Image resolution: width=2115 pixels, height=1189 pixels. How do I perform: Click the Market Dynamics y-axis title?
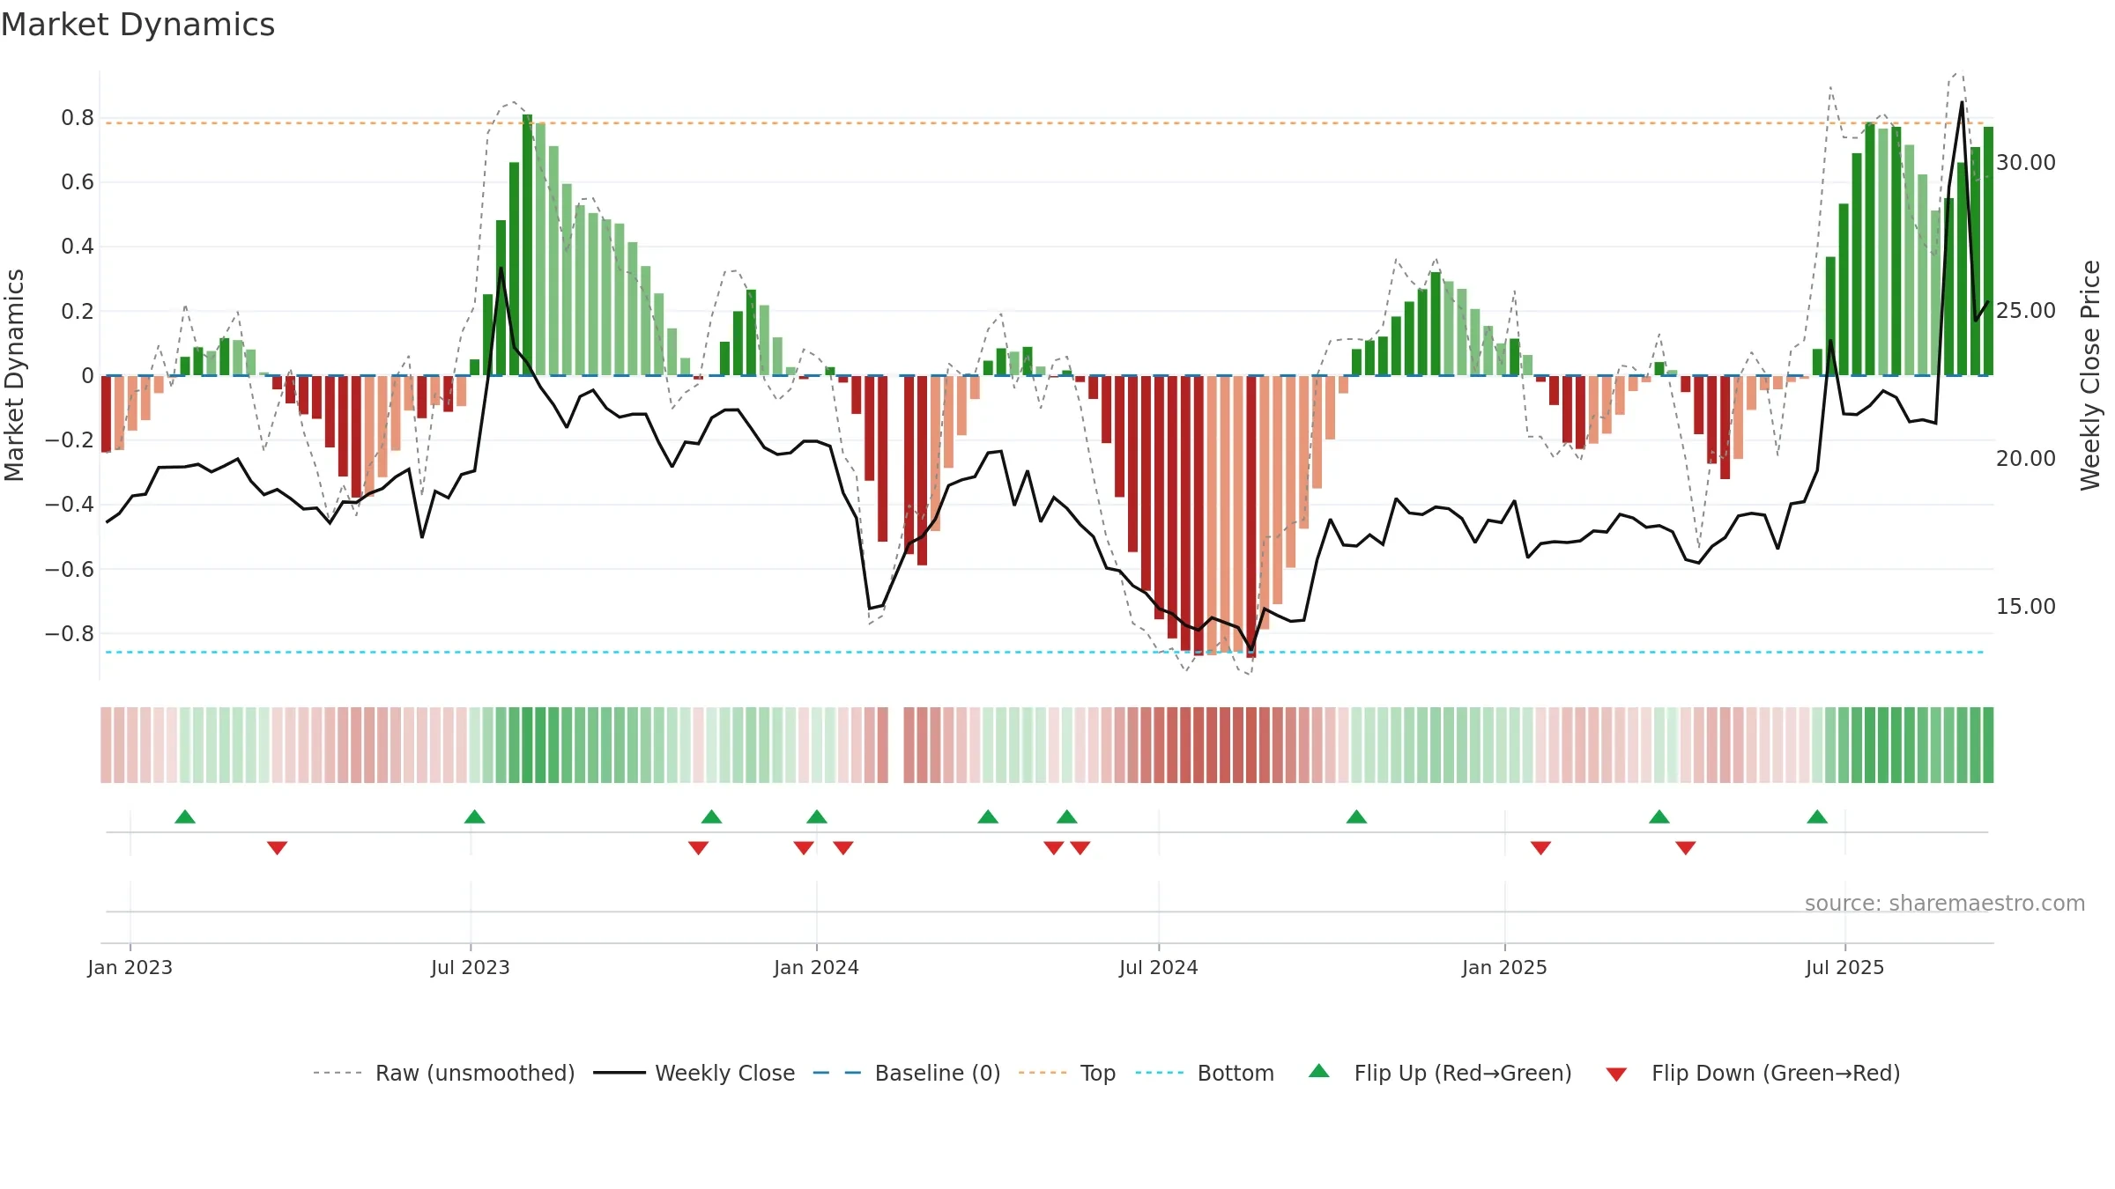(14, 375)
